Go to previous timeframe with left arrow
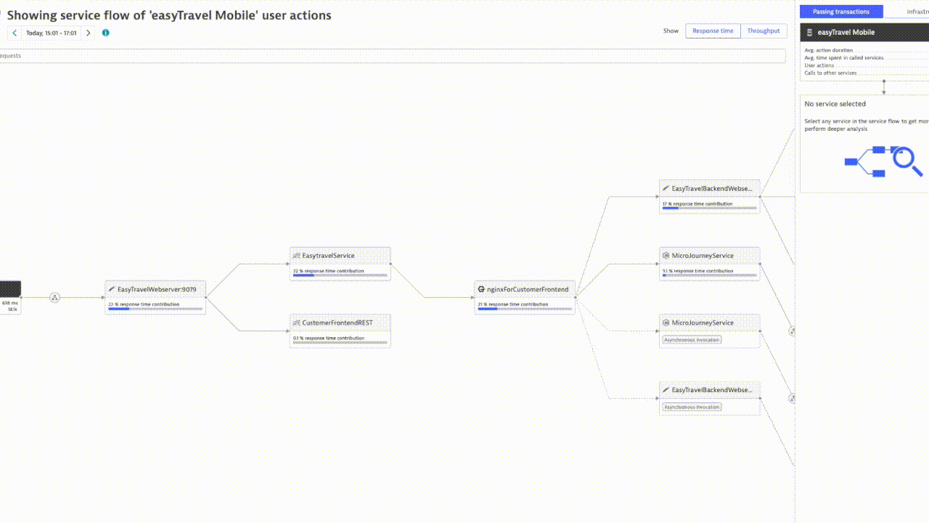This screenshot has width=929, height=523. [15, 33]
